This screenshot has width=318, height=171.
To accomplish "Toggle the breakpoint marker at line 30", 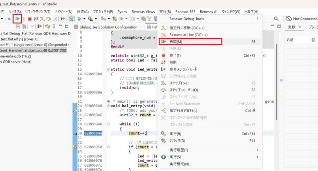I will pos(75,133).
